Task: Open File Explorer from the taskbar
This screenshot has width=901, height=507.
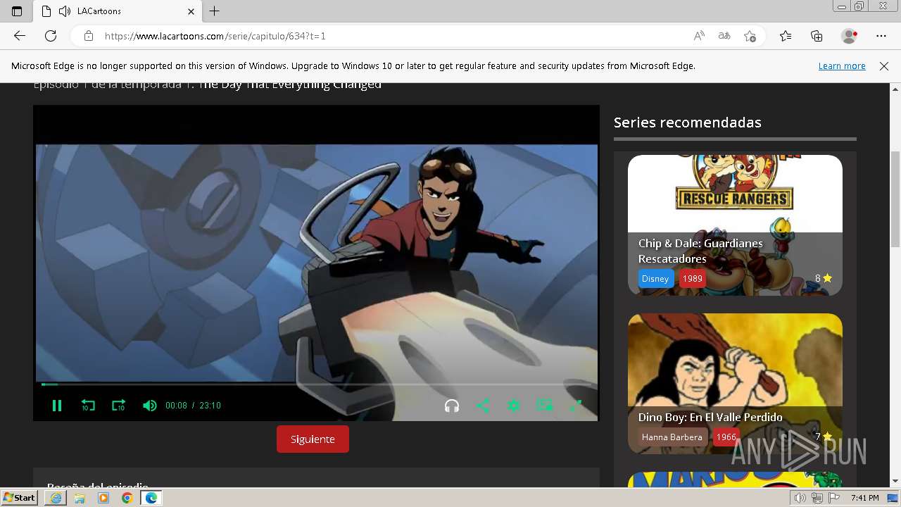Action: point(80,498)
